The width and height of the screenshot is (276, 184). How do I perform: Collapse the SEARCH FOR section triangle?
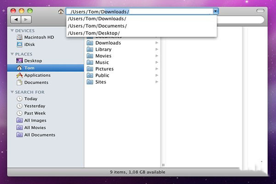[x=12, y=92]
